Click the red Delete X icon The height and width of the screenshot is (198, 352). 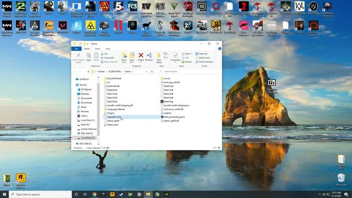(x=141, y=55)
